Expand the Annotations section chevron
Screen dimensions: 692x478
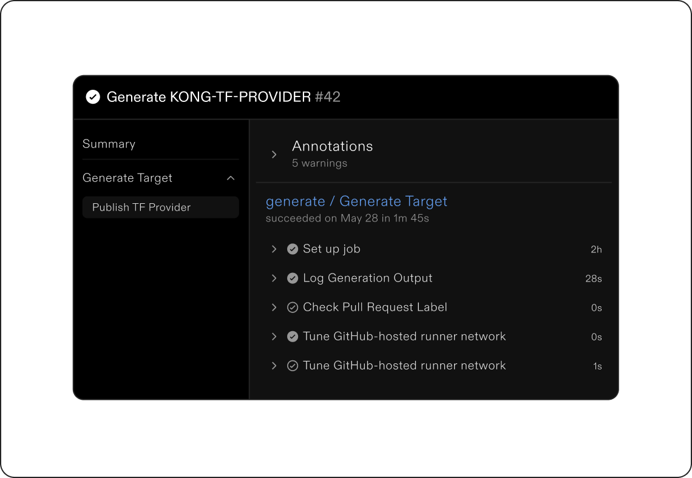tap(274, 155)
